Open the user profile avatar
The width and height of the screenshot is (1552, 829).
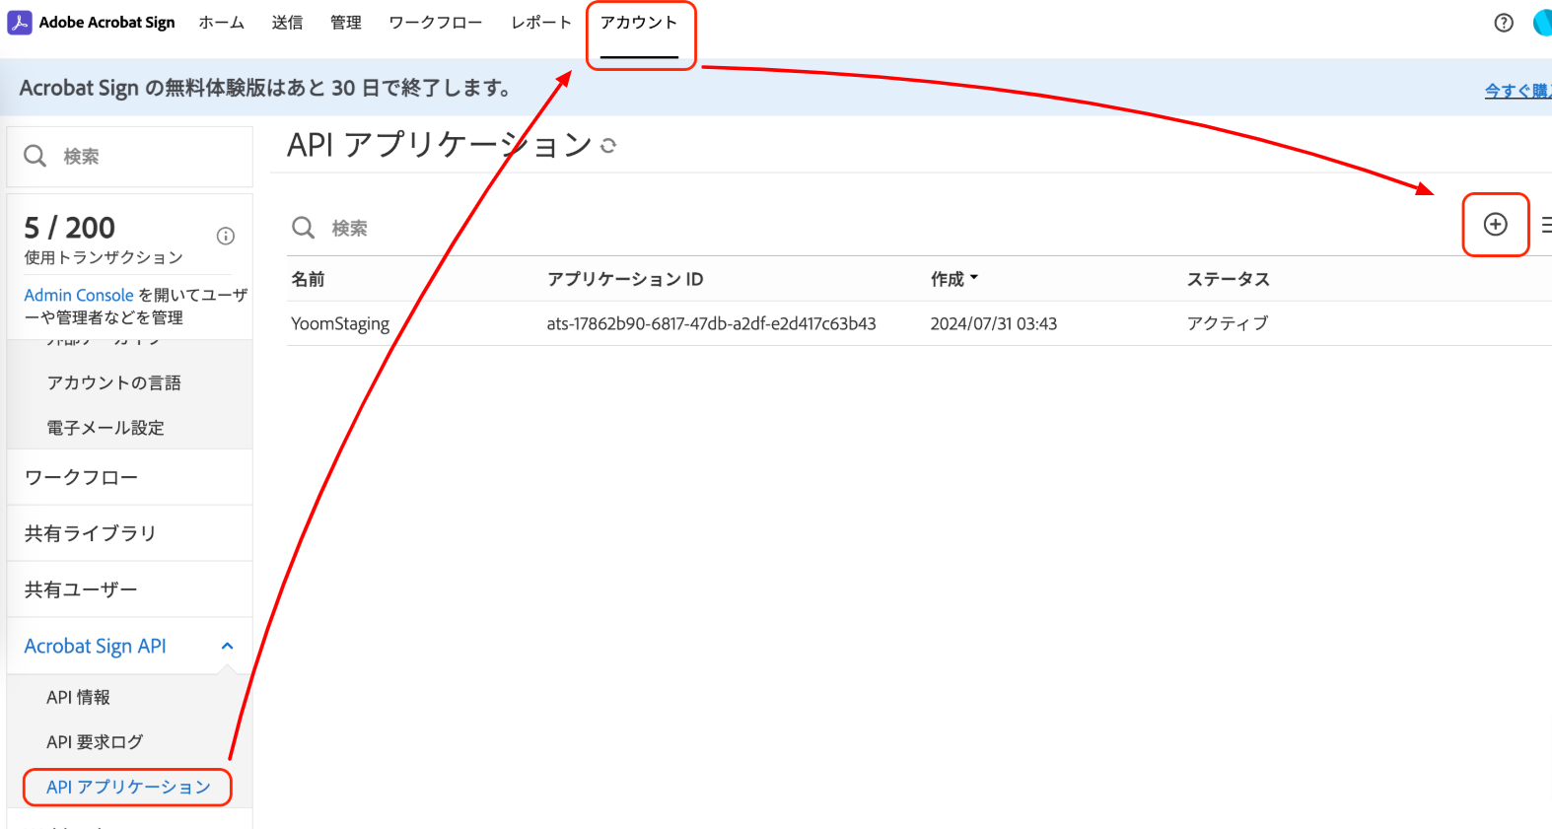coord(1543,23)
